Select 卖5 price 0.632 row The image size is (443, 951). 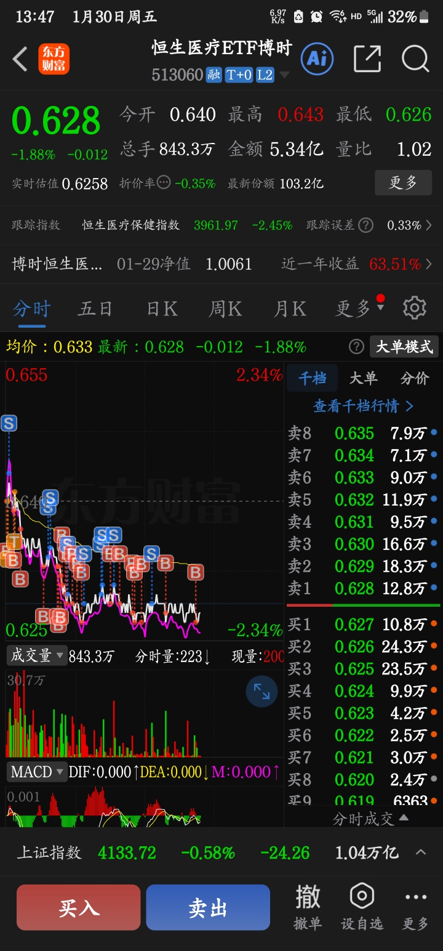point(363,500)
